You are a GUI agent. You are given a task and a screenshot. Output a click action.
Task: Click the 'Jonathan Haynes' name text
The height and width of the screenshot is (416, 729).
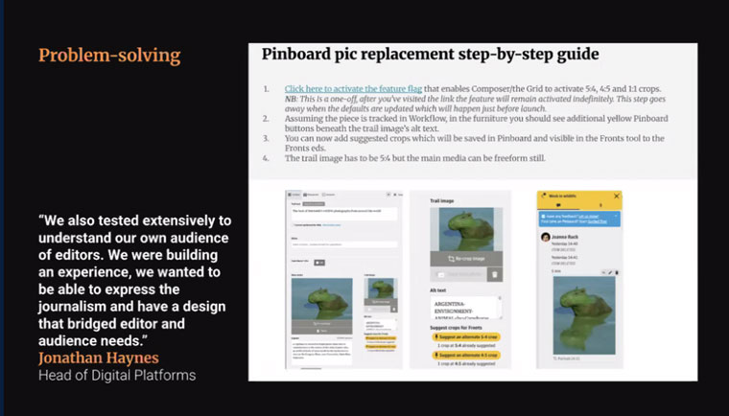point(99,358)
